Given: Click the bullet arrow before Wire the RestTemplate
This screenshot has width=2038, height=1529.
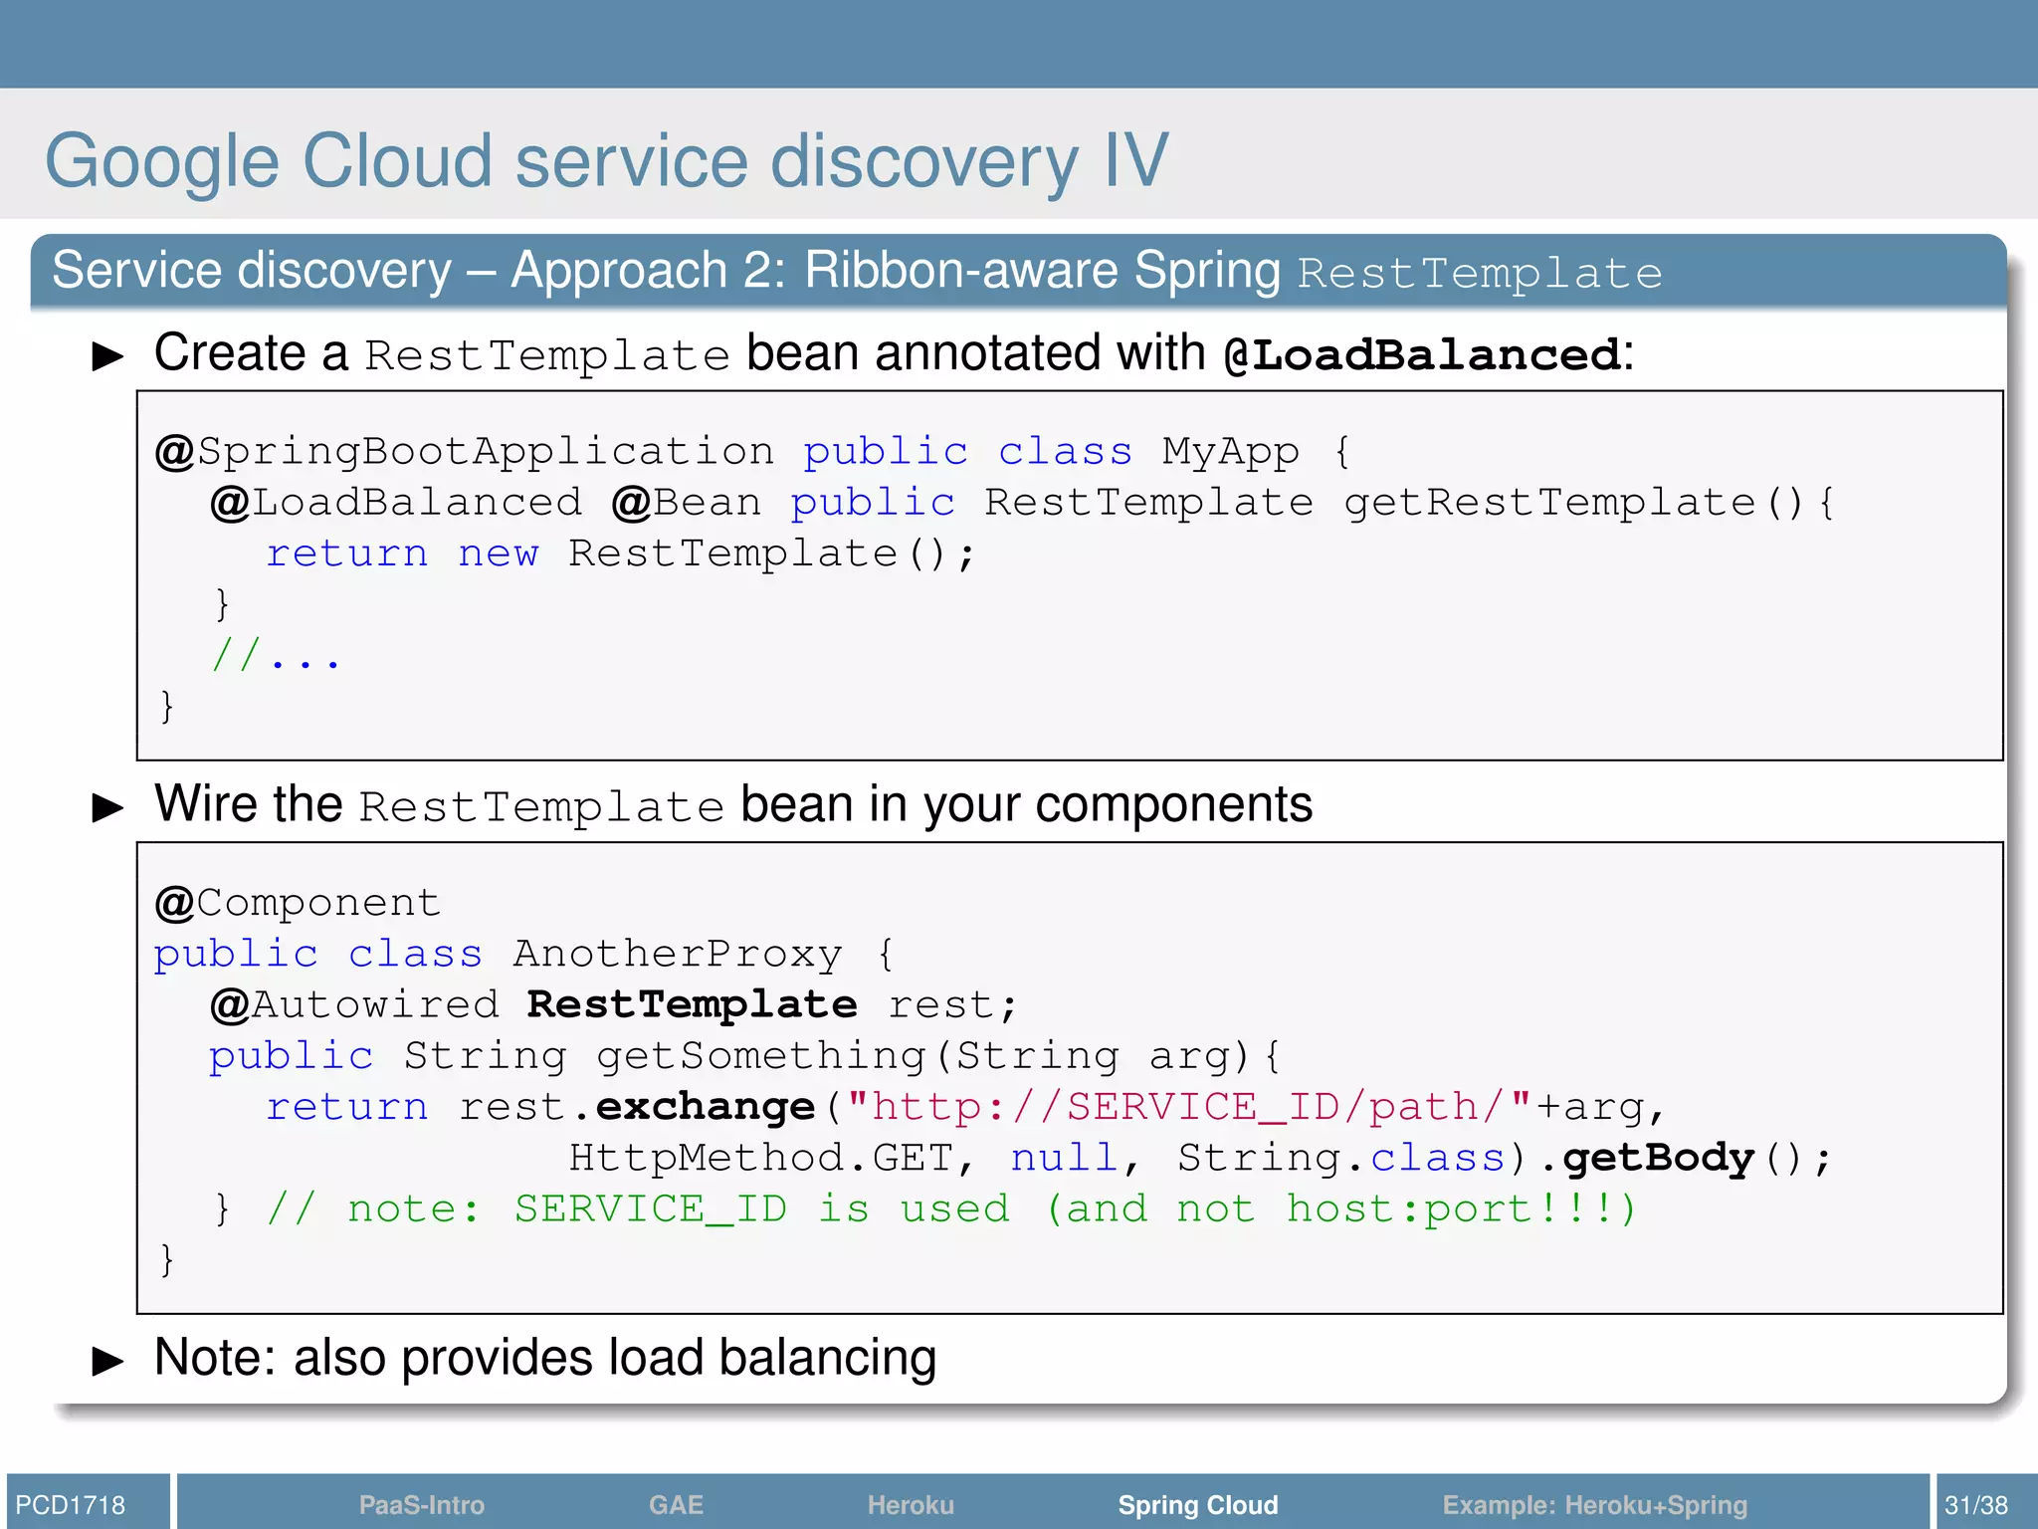Looking at the screenshot, I should (107, 806).
